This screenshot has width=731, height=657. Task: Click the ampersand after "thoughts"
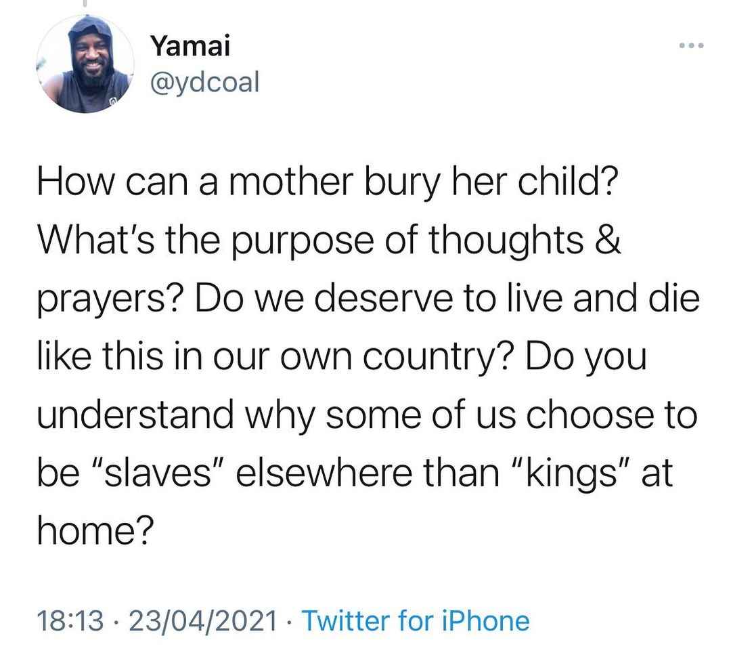coord(608,240)
